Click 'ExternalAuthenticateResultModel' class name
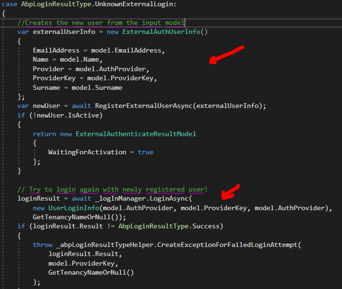Image resolution: width=342 pixels, height=289 pixels. pyautogui.click(x=136, y=134)
